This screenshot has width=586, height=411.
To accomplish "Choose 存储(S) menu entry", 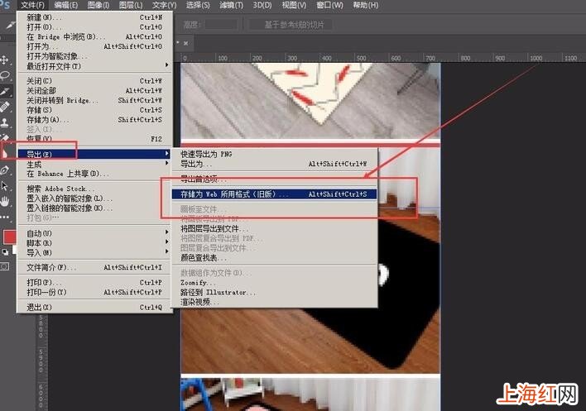I will (94, 110).
